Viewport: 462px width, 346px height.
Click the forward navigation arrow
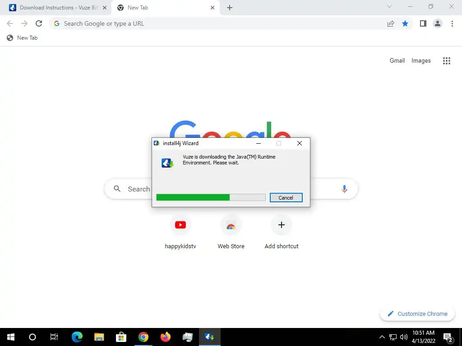click(24, 23)
